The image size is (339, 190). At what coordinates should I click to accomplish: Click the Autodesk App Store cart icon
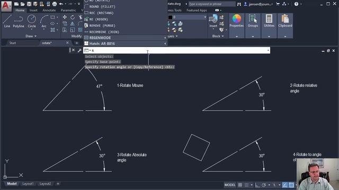278,4
